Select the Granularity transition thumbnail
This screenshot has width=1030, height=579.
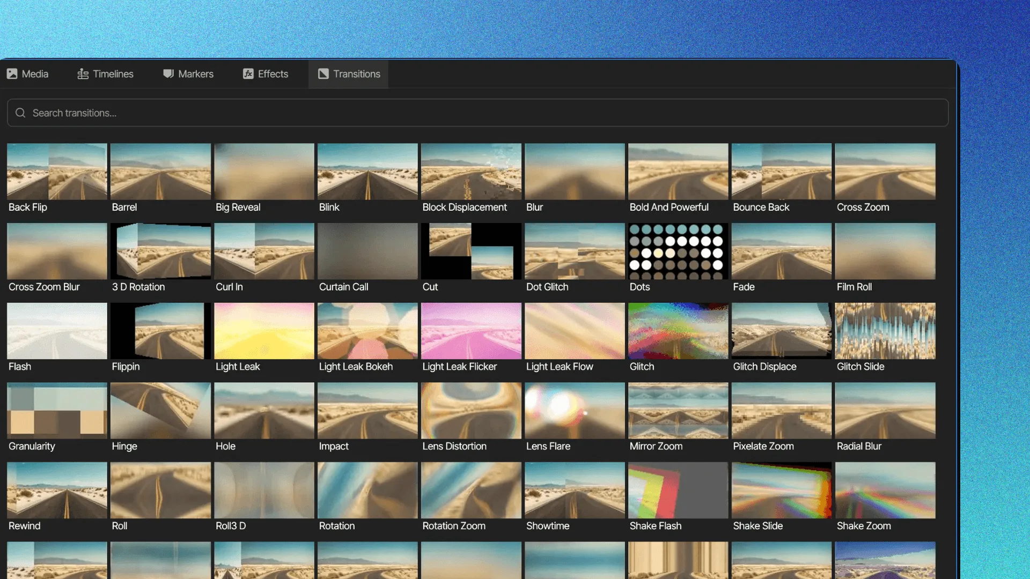[x=57, y=410]
